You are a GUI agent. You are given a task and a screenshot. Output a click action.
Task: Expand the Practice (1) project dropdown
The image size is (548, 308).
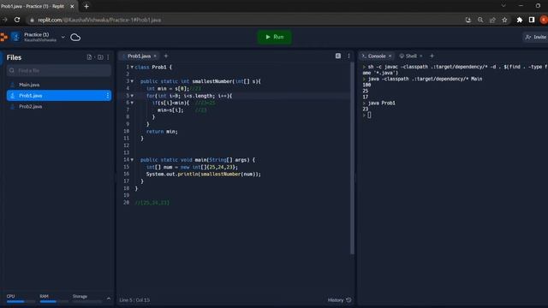click(63, 37)
